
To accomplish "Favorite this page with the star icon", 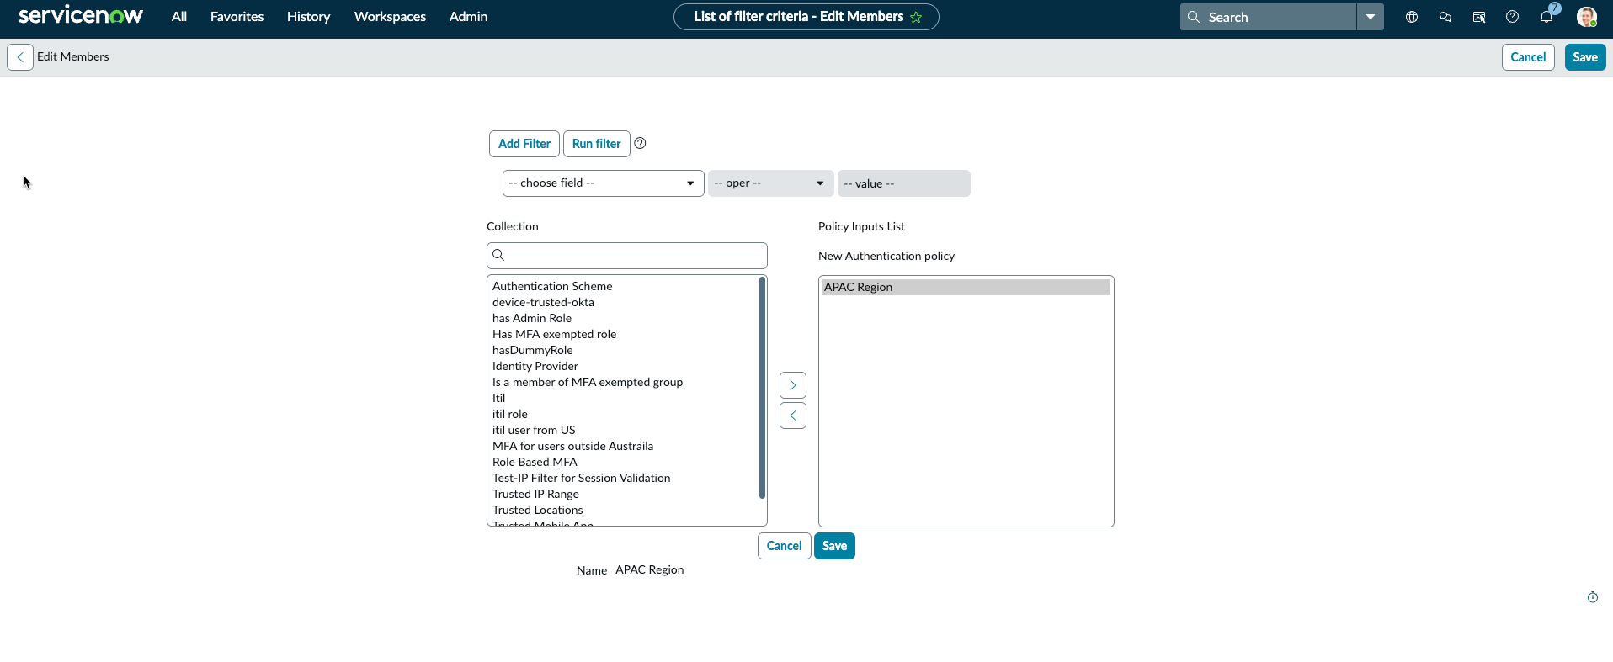I will pos(916,17).
